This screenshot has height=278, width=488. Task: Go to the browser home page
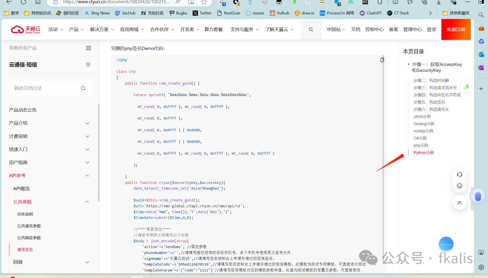(x=38, y=2)
